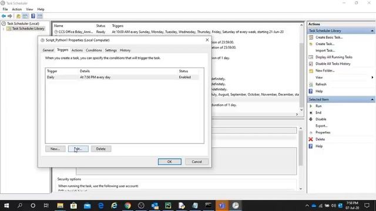Collapse the Task Scheduler Library actions section
Image resolution: width=376 pixels, height=211 pixels.
point(372,31)
